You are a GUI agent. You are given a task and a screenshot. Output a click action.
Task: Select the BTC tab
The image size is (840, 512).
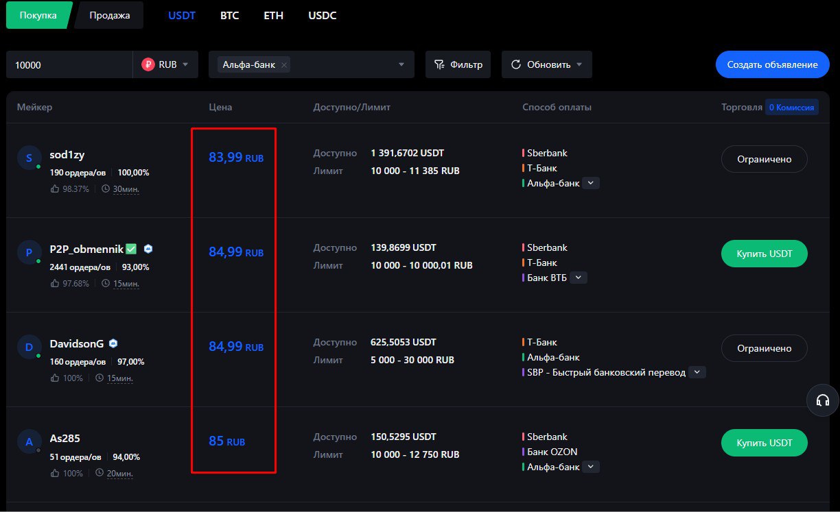[x=229, y=15]
